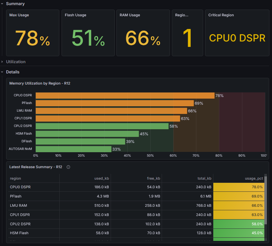Viewport: 272px width, 246px height.
Task: Click the 70.0 kB free_kb cell
Action: tap(136, 233)
